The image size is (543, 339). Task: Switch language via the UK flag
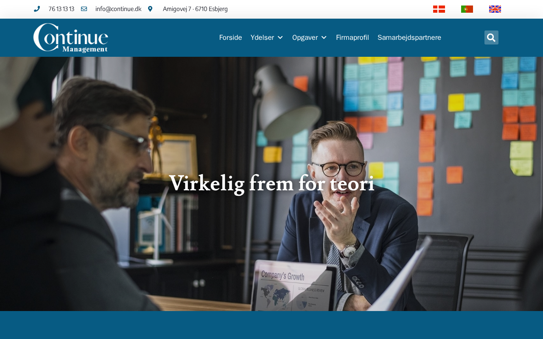495,9
